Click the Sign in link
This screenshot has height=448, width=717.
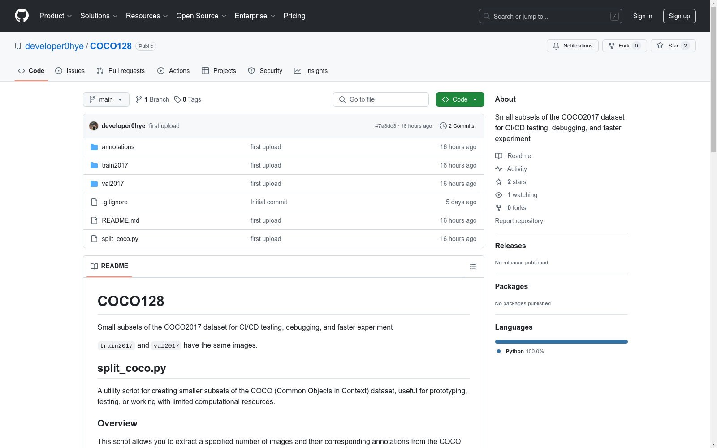click(642, 16)
